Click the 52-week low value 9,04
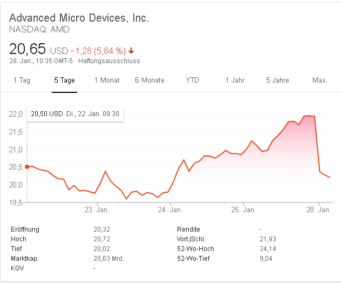The width and height of the screenshot is (341, 284). click(x=266, y=259)
